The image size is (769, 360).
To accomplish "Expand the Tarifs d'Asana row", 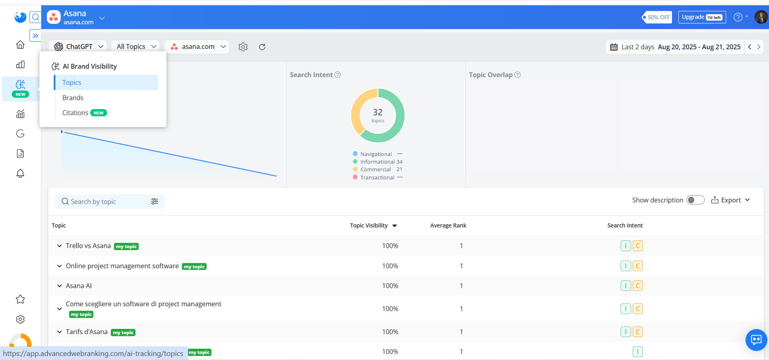I will tap(59, 332).
